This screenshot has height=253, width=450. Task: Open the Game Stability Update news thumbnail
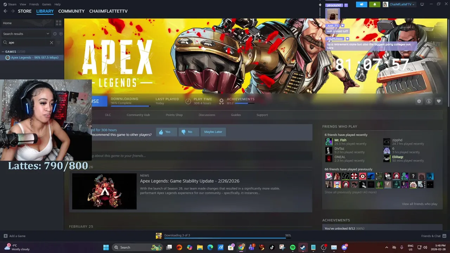(x=104, y=192)
